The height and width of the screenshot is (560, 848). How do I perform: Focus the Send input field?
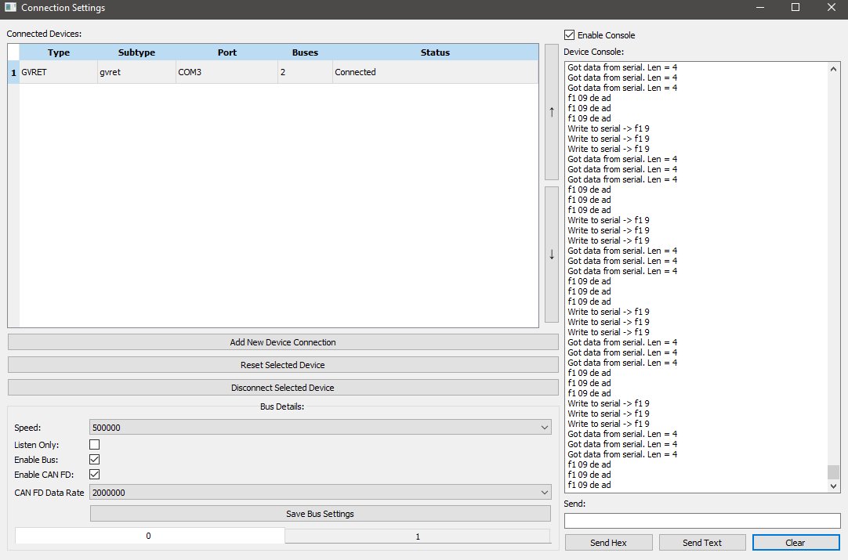pos(702,521)
